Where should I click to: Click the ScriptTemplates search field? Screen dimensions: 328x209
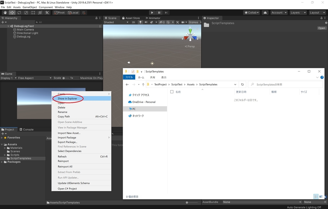284,85
